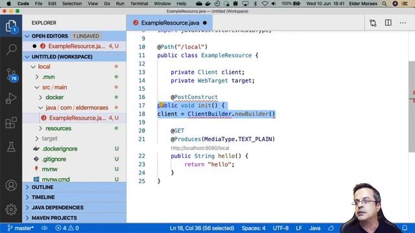Open the Run and Debug view
415x233 pixels.
click(x=11, y=98)
